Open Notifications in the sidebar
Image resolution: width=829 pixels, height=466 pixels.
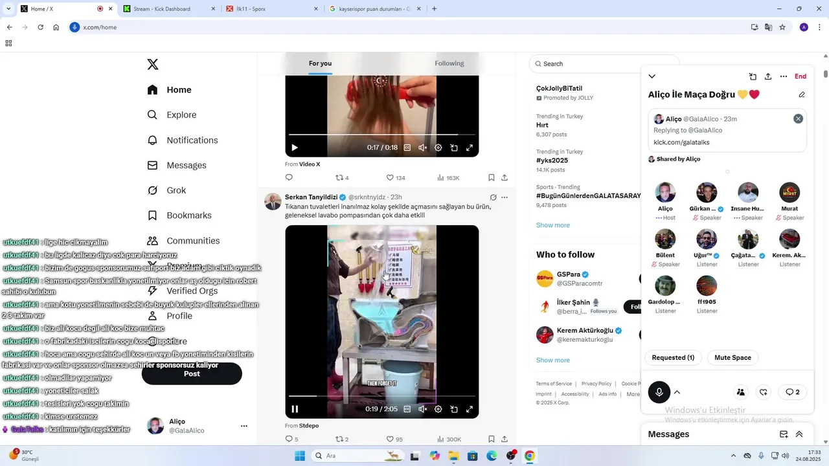[183, 140]
